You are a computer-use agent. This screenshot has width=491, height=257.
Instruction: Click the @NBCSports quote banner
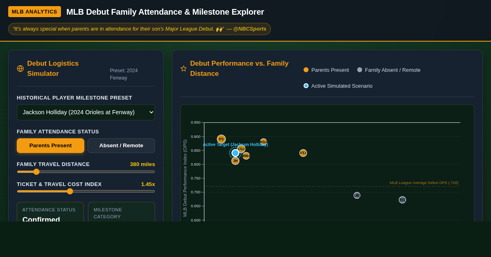pos(140,29)
